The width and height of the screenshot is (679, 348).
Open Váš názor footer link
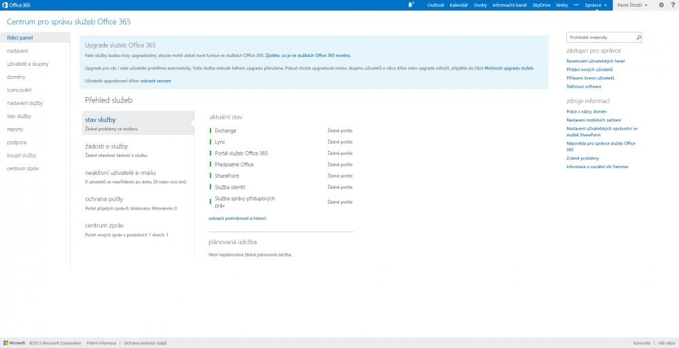[667, 343]
